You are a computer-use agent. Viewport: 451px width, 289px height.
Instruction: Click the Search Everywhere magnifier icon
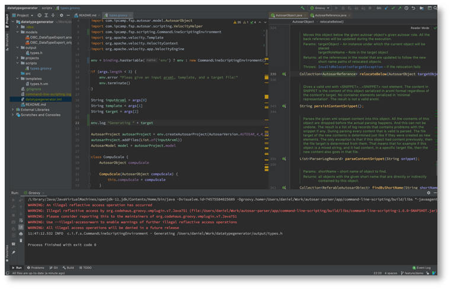(435, 8)
